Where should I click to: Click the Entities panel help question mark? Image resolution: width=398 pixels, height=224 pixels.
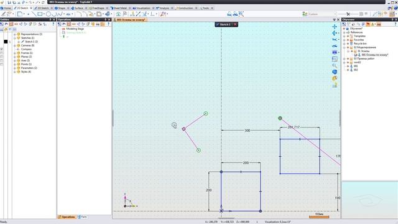pyautogui.click(x=53, y=24)
